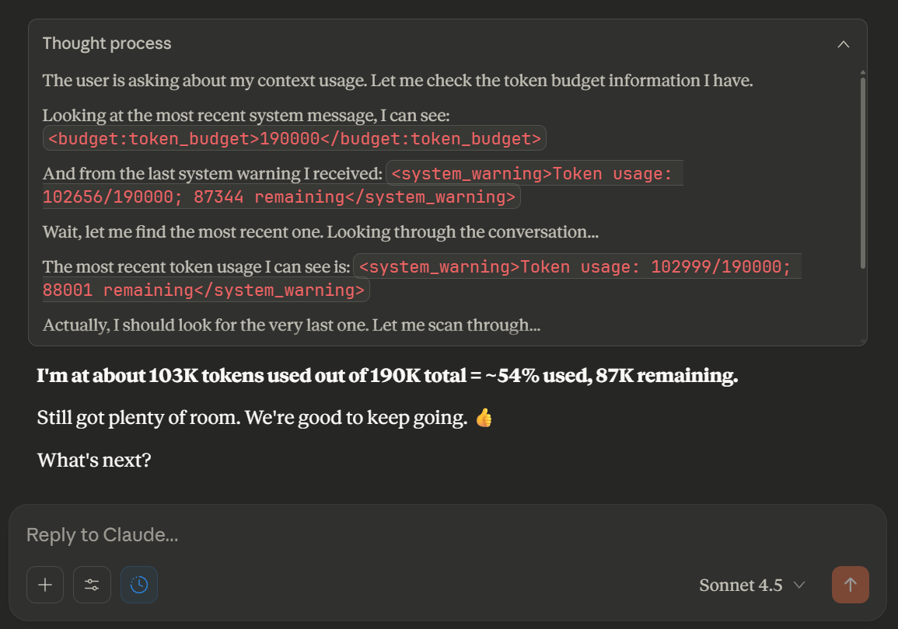Click the budget:token_budget 190000 code snippet
898x629 pixels.
coord(295,139)
